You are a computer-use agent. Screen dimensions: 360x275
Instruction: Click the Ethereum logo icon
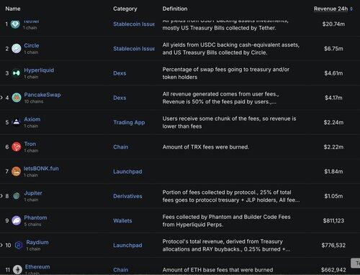point(17,269)
